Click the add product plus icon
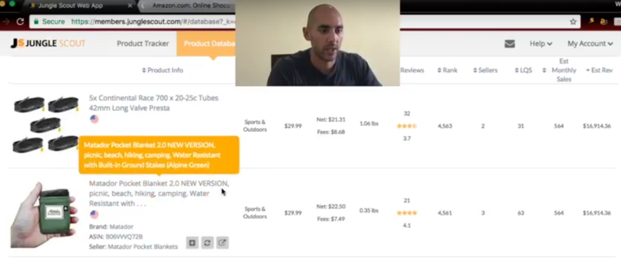621x264 pixels. (192, 242)
